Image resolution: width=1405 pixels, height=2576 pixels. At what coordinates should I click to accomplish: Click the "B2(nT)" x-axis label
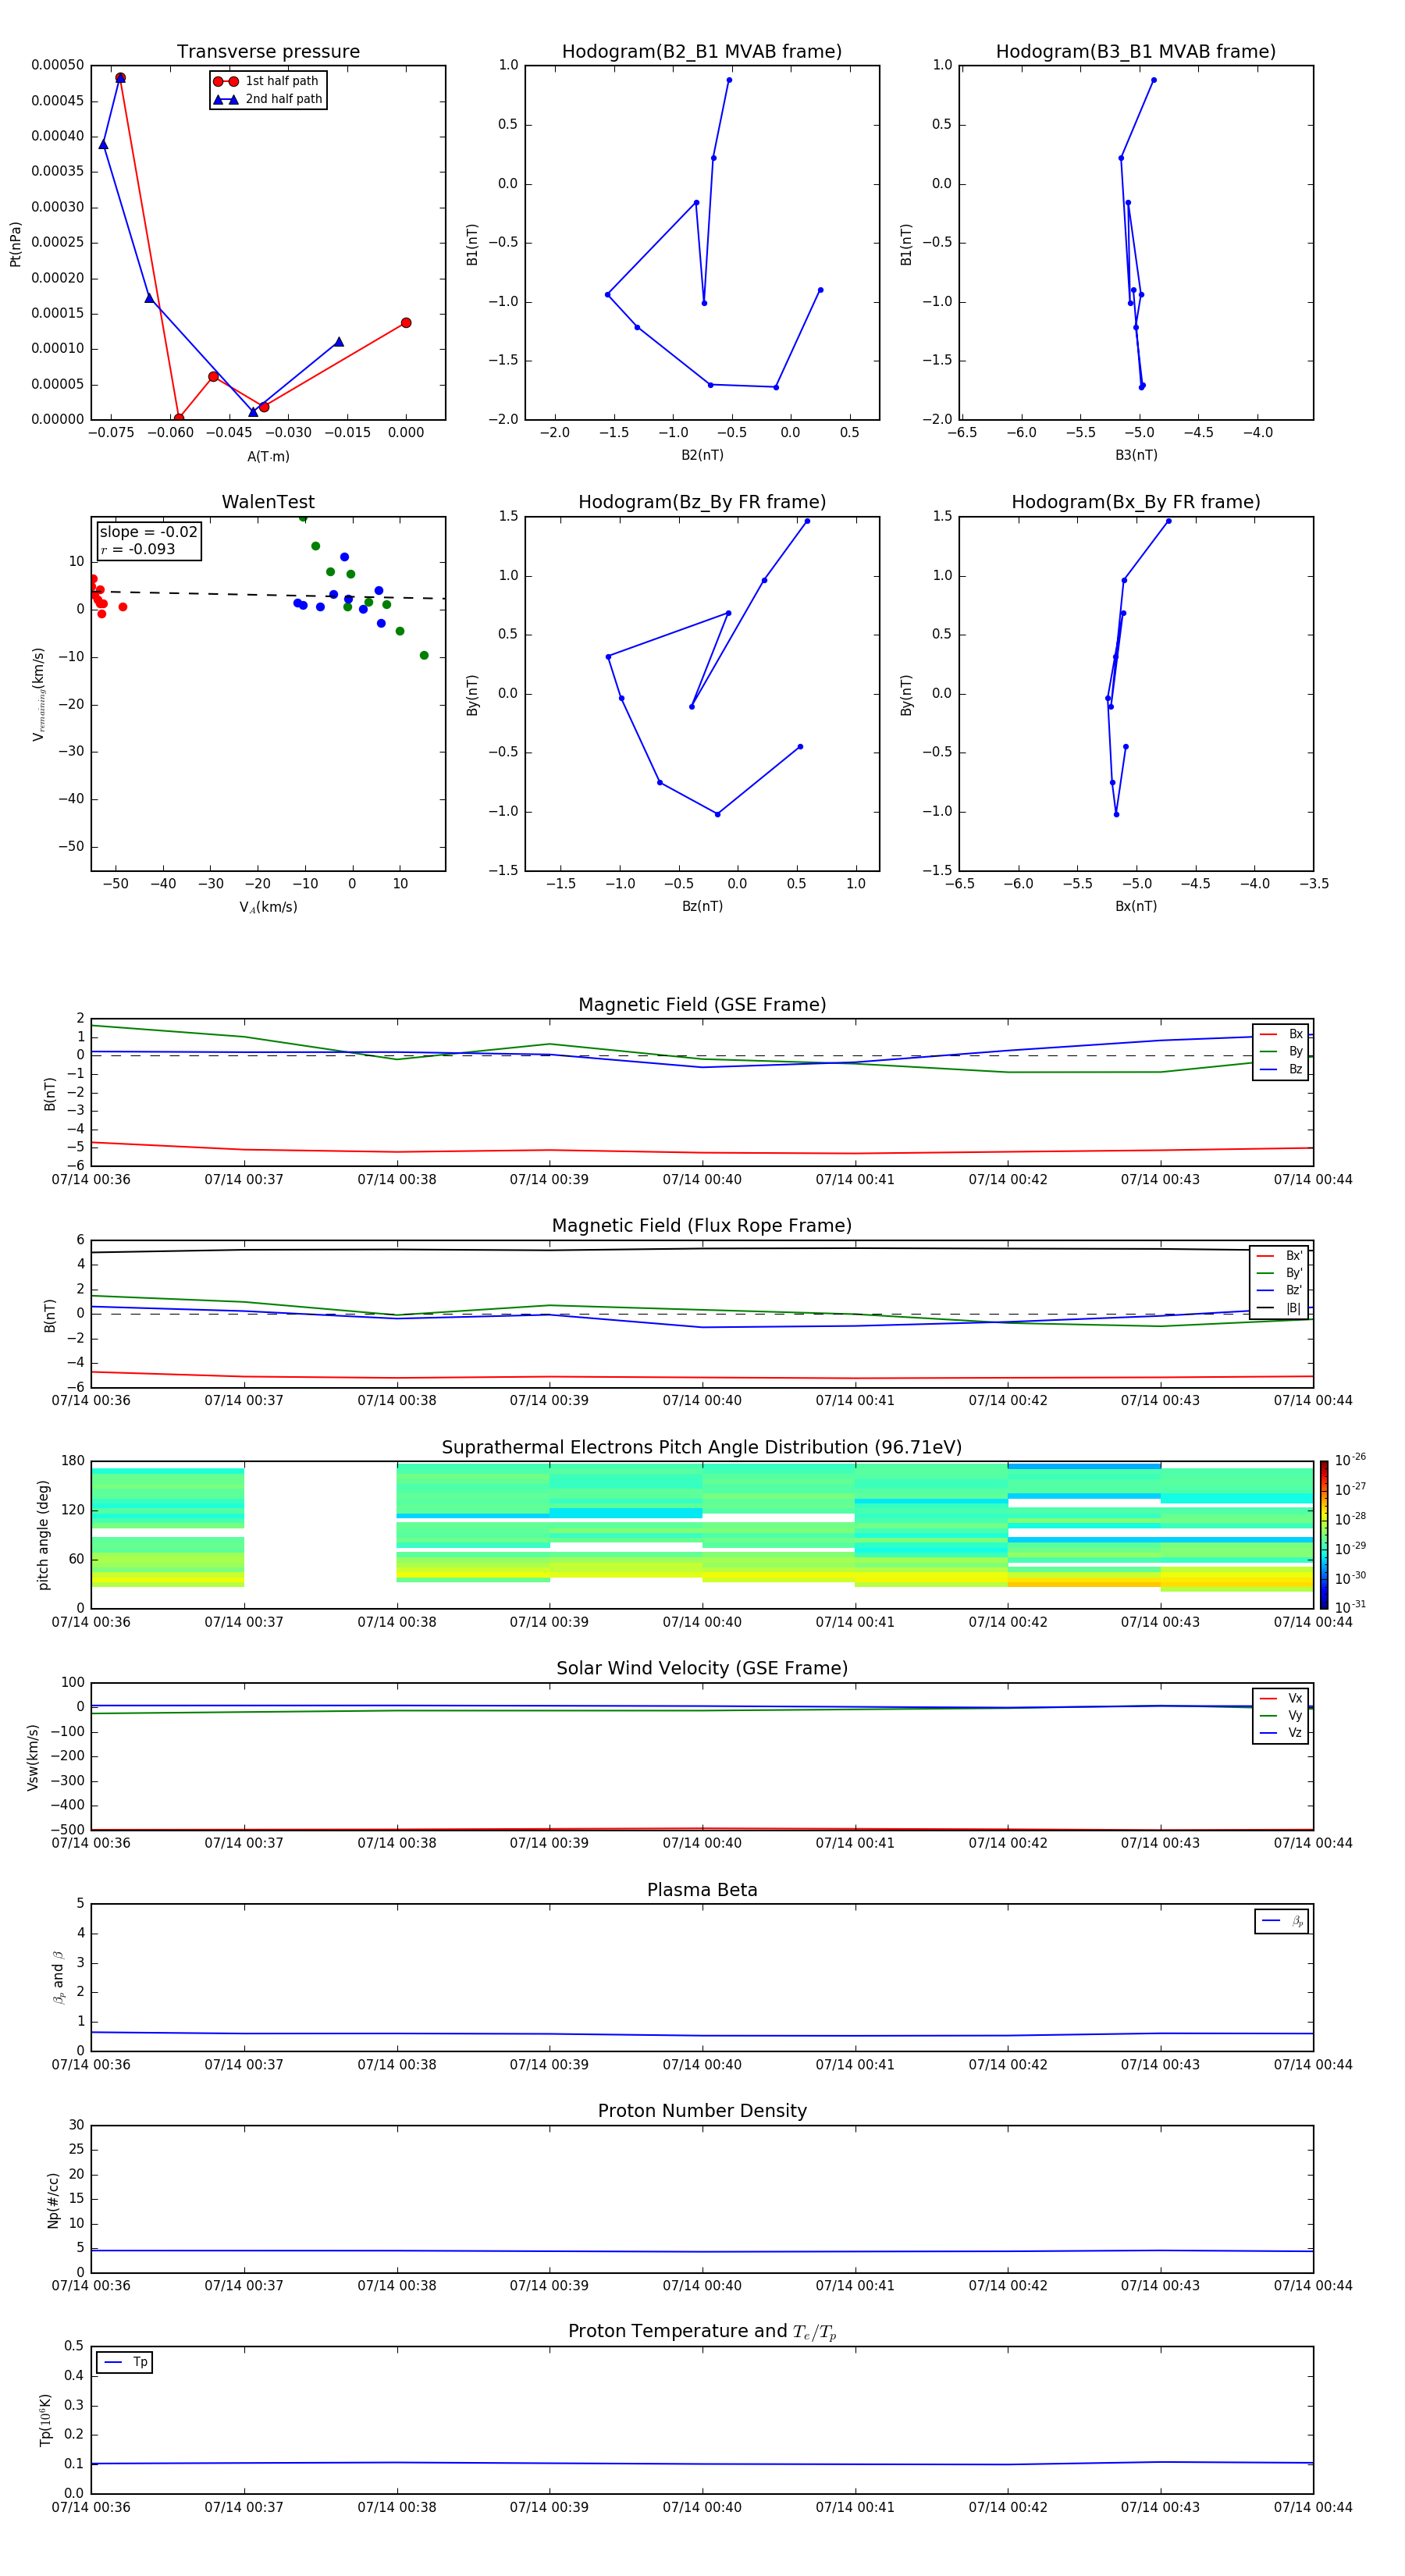702,456
